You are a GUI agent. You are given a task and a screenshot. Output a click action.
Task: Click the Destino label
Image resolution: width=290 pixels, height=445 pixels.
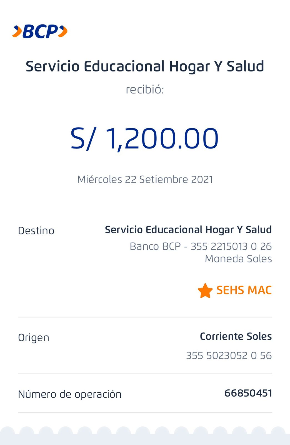click(36, 231)
